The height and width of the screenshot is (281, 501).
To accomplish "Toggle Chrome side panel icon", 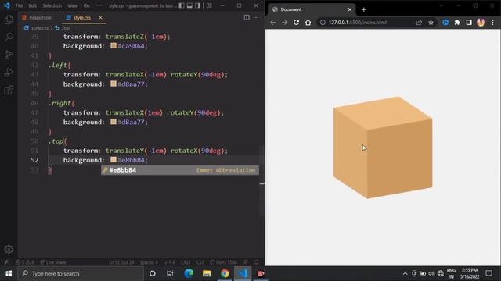I will click(469, 23).
